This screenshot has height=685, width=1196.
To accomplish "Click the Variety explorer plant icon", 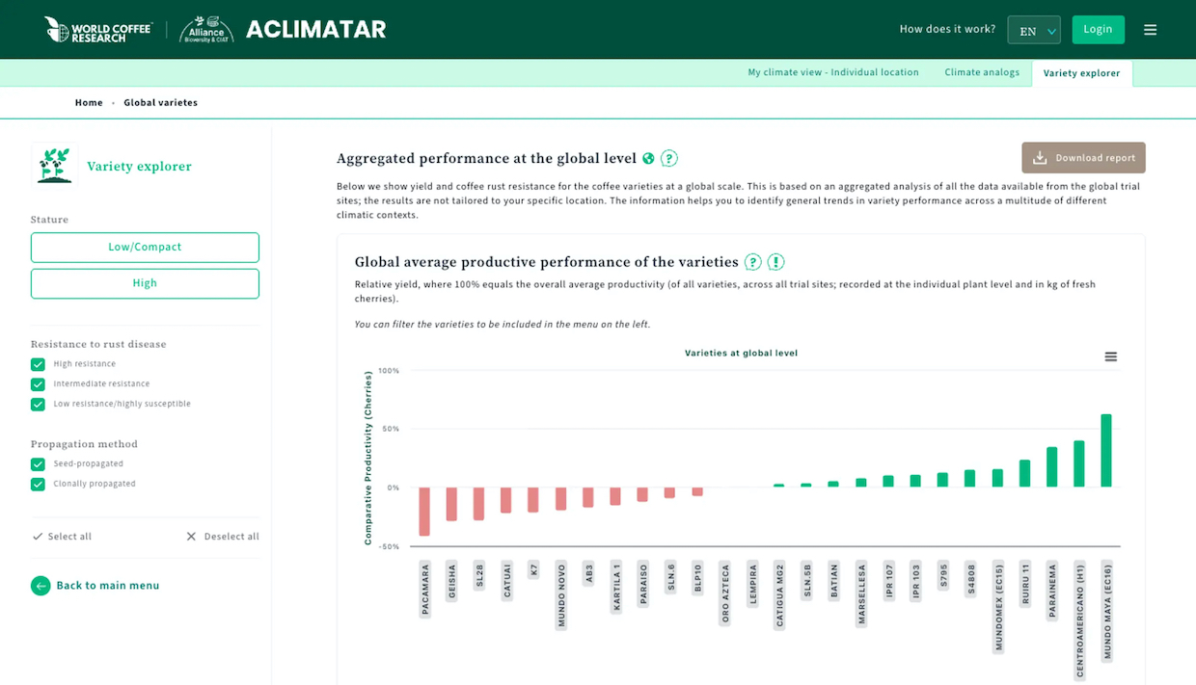I will click(x=54, y=165).
